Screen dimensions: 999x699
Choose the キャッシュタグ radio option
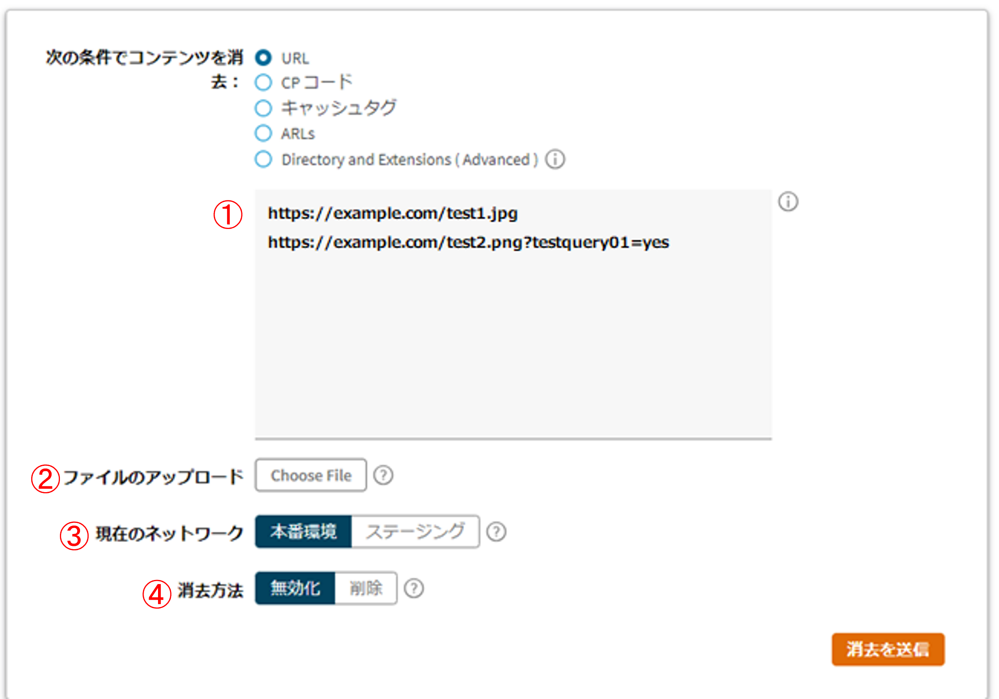[263, 108]
